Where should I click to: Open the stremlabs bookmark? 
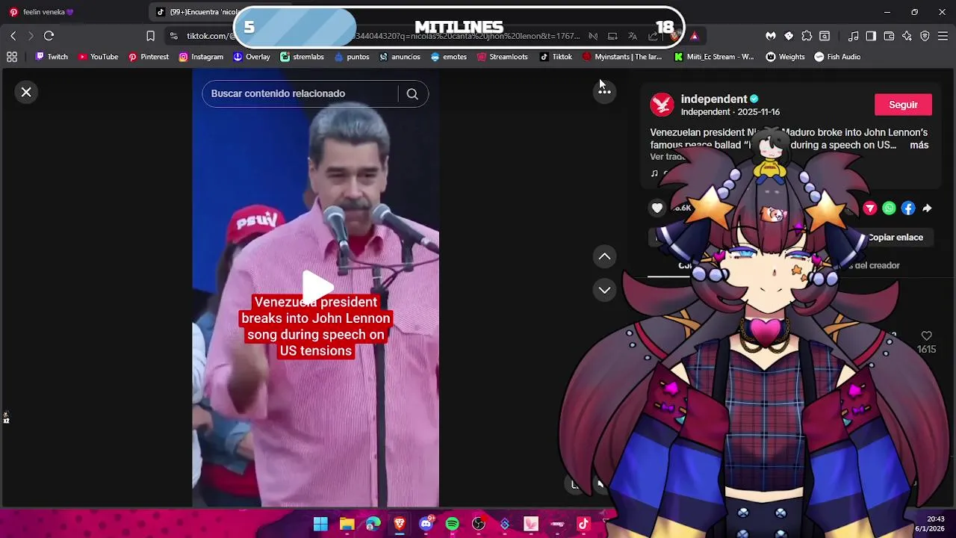(x=302, y=57)
